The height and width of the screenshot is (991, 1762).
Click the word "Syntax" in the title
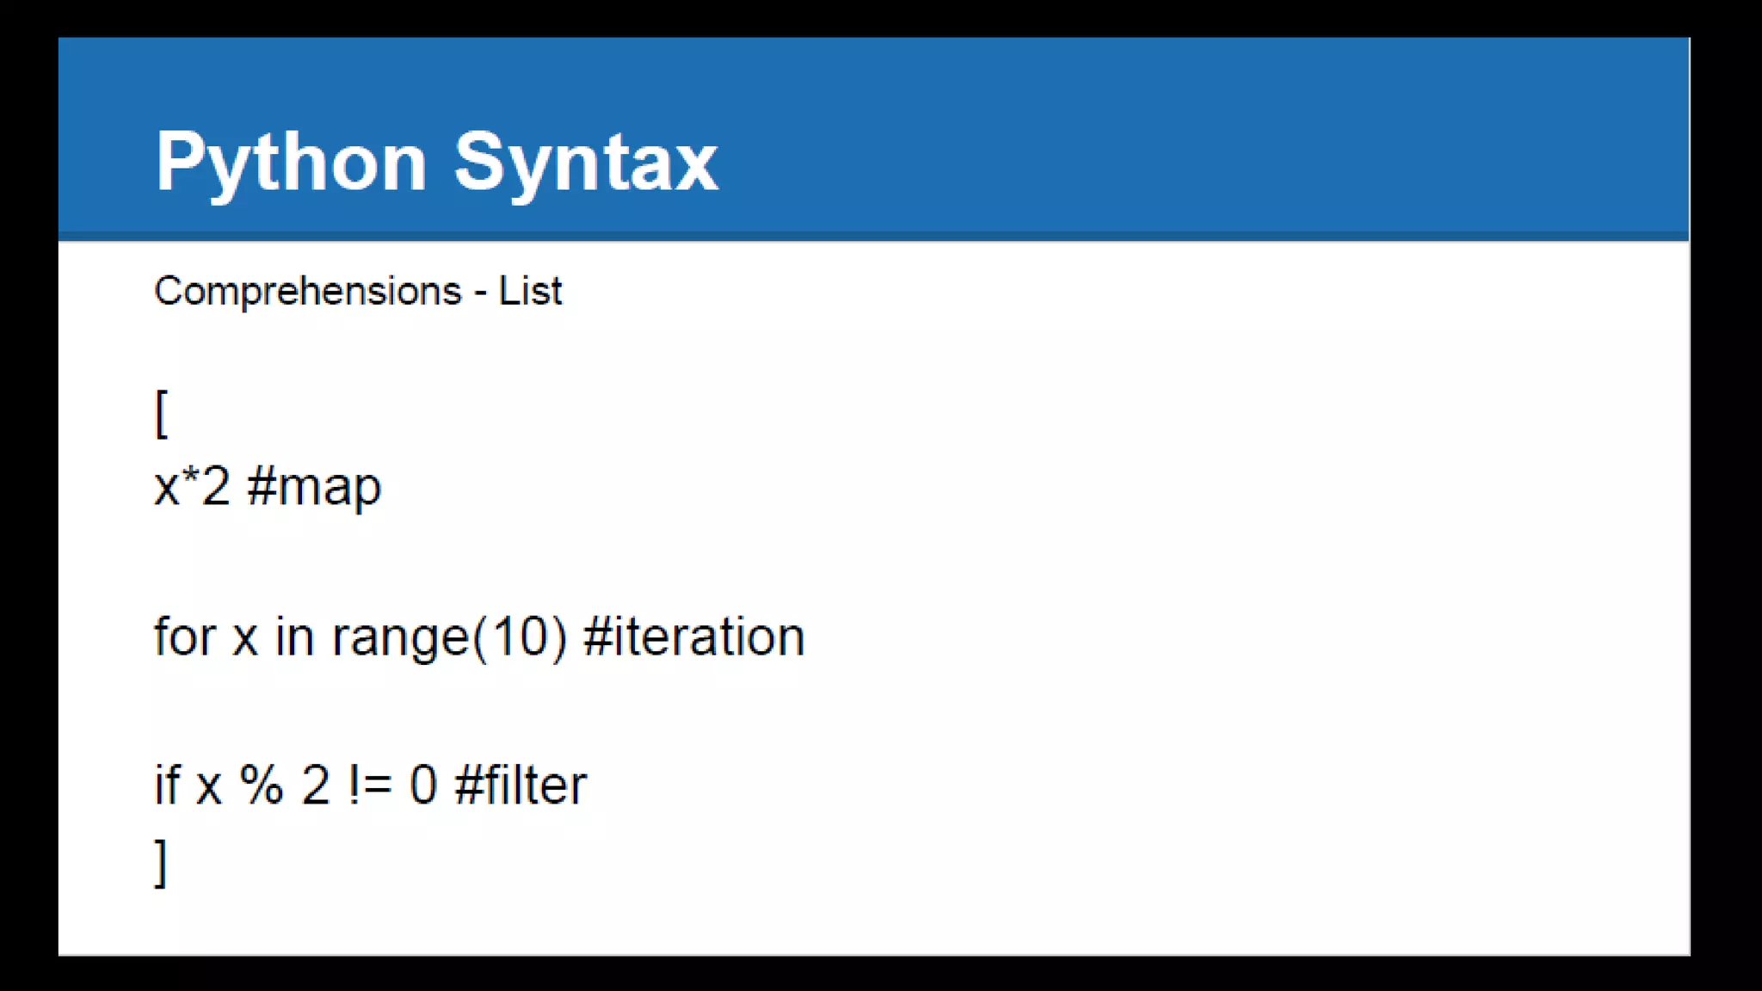click(x=585, y=162)
